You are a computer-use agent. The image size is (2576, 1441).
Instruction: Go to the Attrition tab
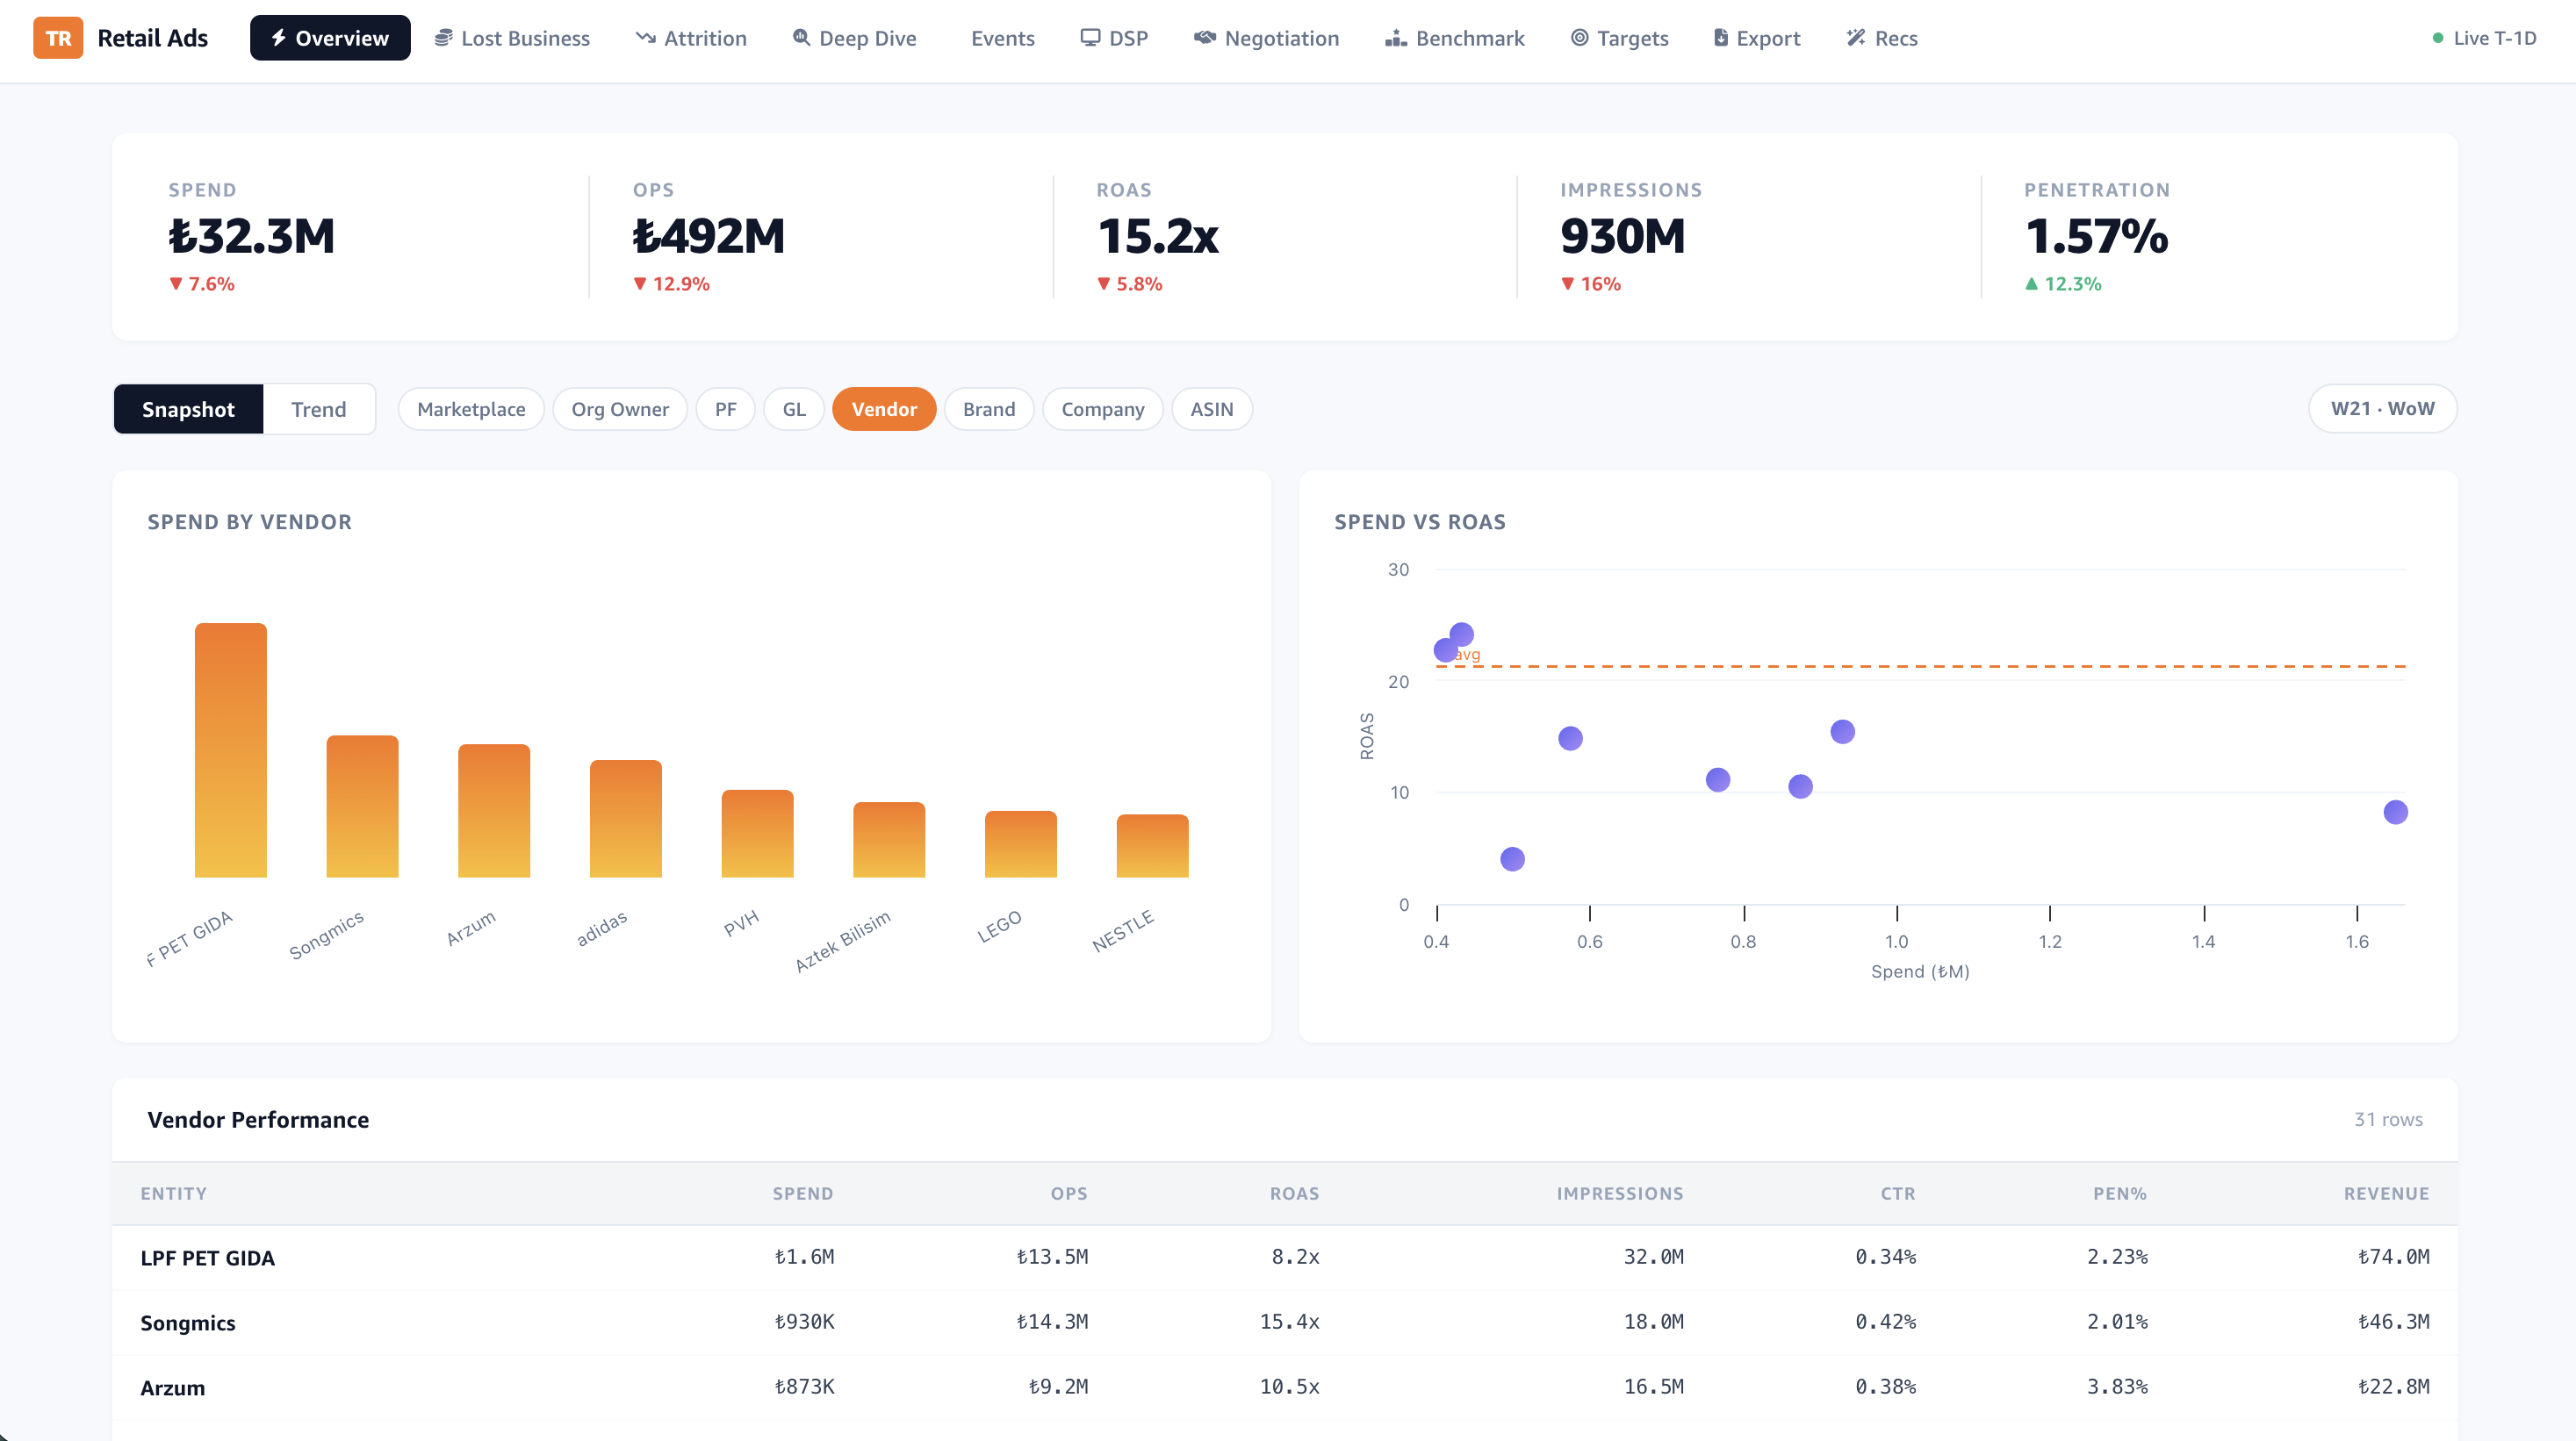(x=692, y=38)
